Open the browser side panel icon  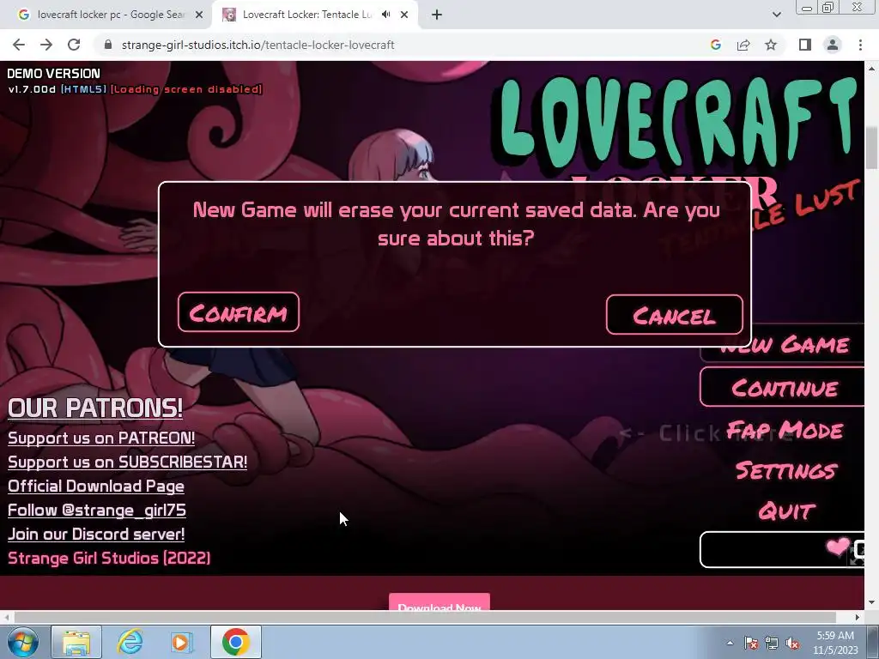pyautogui.click(x=805, y=45)
